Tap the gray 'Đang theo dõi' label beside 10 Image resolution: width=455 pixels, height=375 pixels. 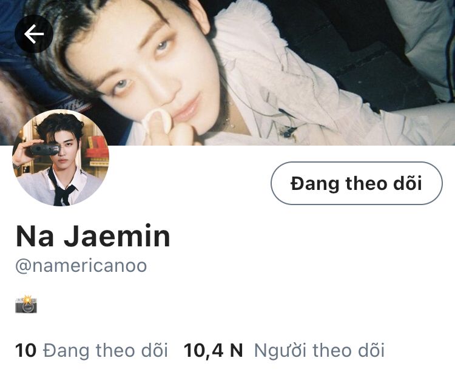click(106, 350)
